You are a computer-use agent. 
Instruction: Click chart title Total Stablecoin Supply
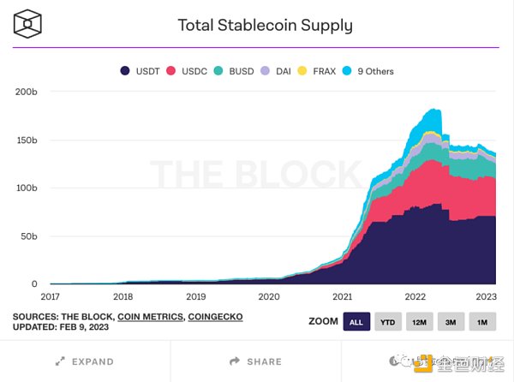pyautogui.click(x=265, y=25)
